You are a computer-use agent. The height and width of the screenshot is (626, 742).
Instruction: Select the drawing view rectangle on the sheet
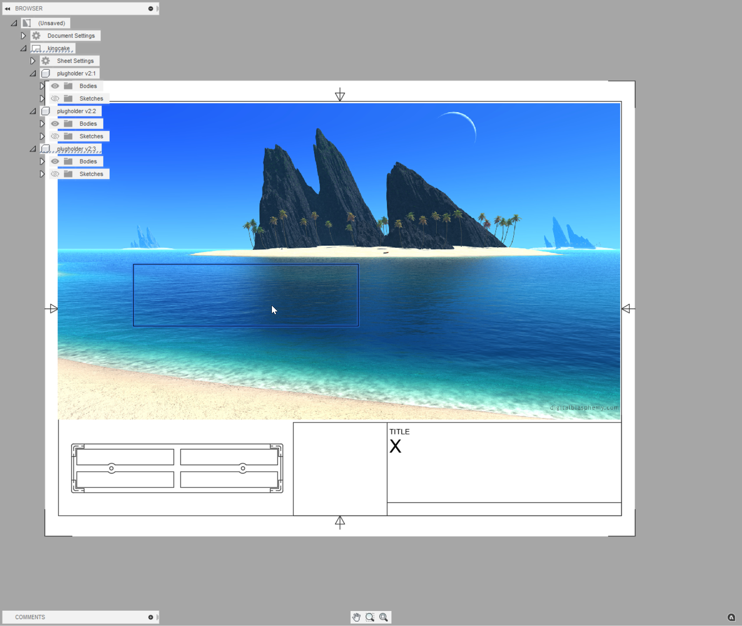245,295
